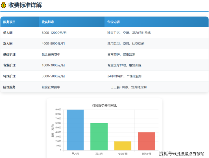Click the 双人间 row label
Viewport: 209px width, 158px height.
[8, 44]
